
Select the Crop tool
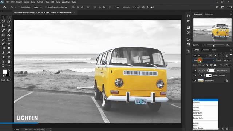click(3, 26)
